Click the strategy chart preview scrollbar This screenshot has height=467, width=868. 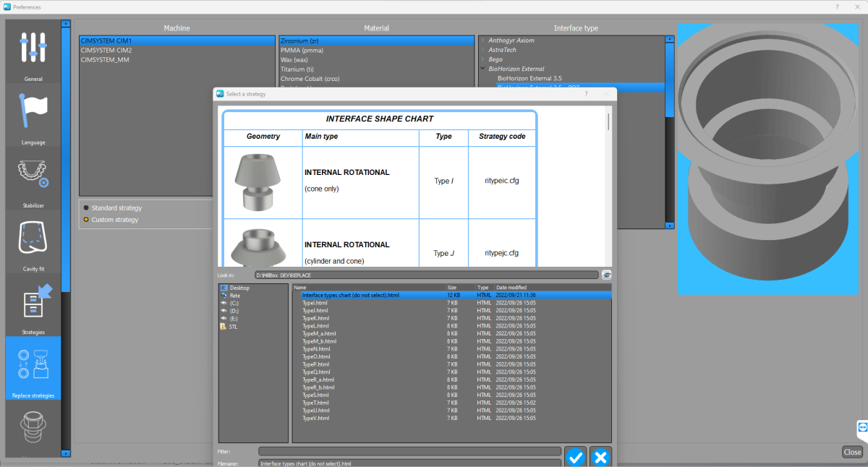pyautogui.click(x=608, y=121)
